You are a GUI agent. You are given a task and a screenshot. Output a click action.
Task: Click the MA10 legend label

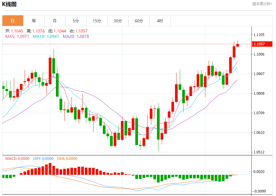[x=46, y=36]
